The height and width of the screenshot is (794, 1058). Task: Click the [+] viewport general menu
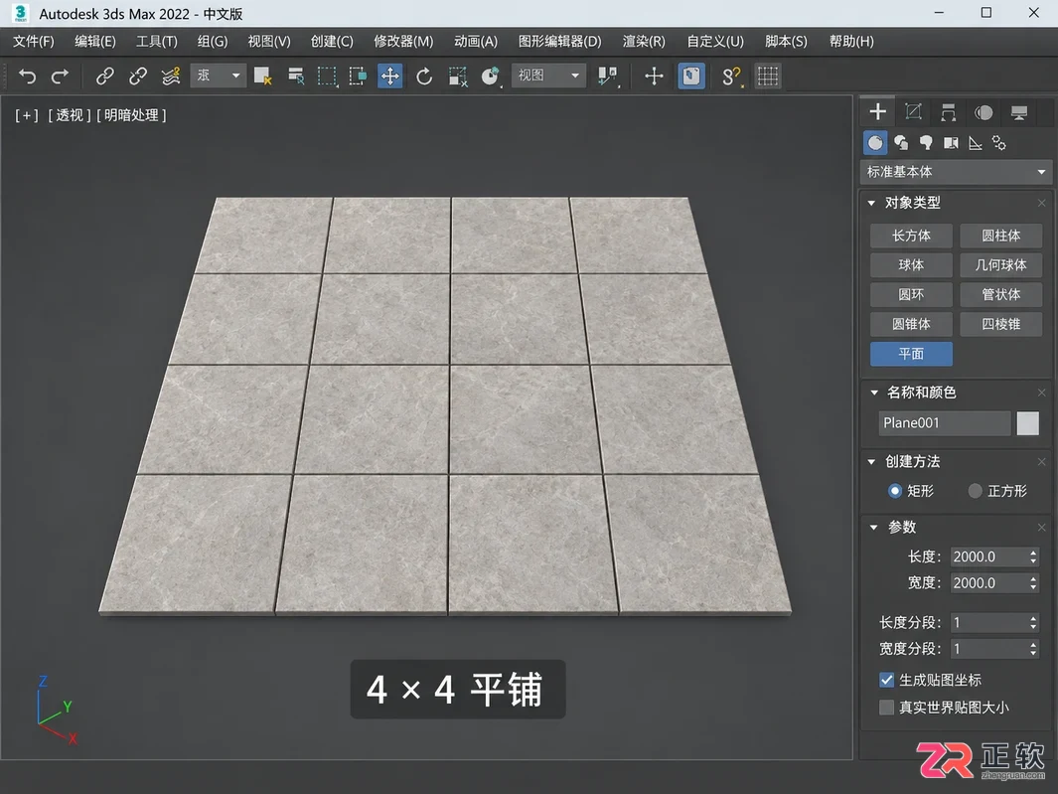pos(27,115)
